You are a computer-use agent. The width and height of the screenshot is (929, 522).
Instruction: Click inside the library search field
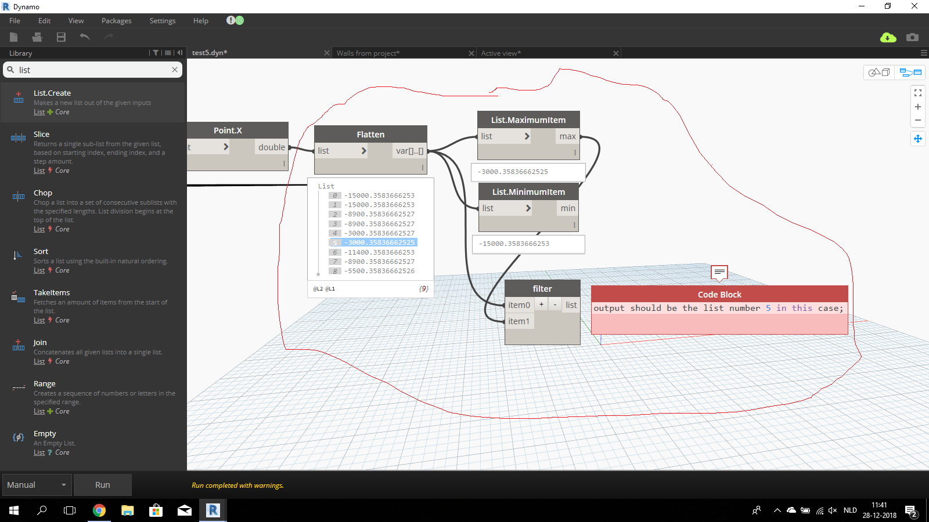(93, 70)
